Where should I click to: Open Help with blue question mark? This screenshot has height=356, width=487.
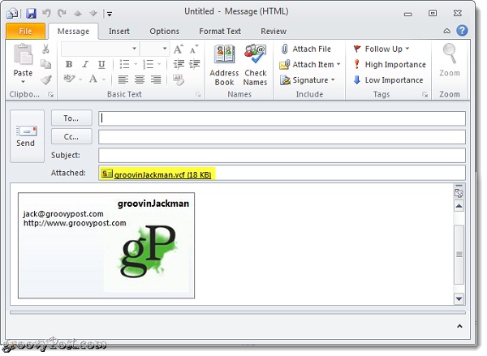coord(462,31)
